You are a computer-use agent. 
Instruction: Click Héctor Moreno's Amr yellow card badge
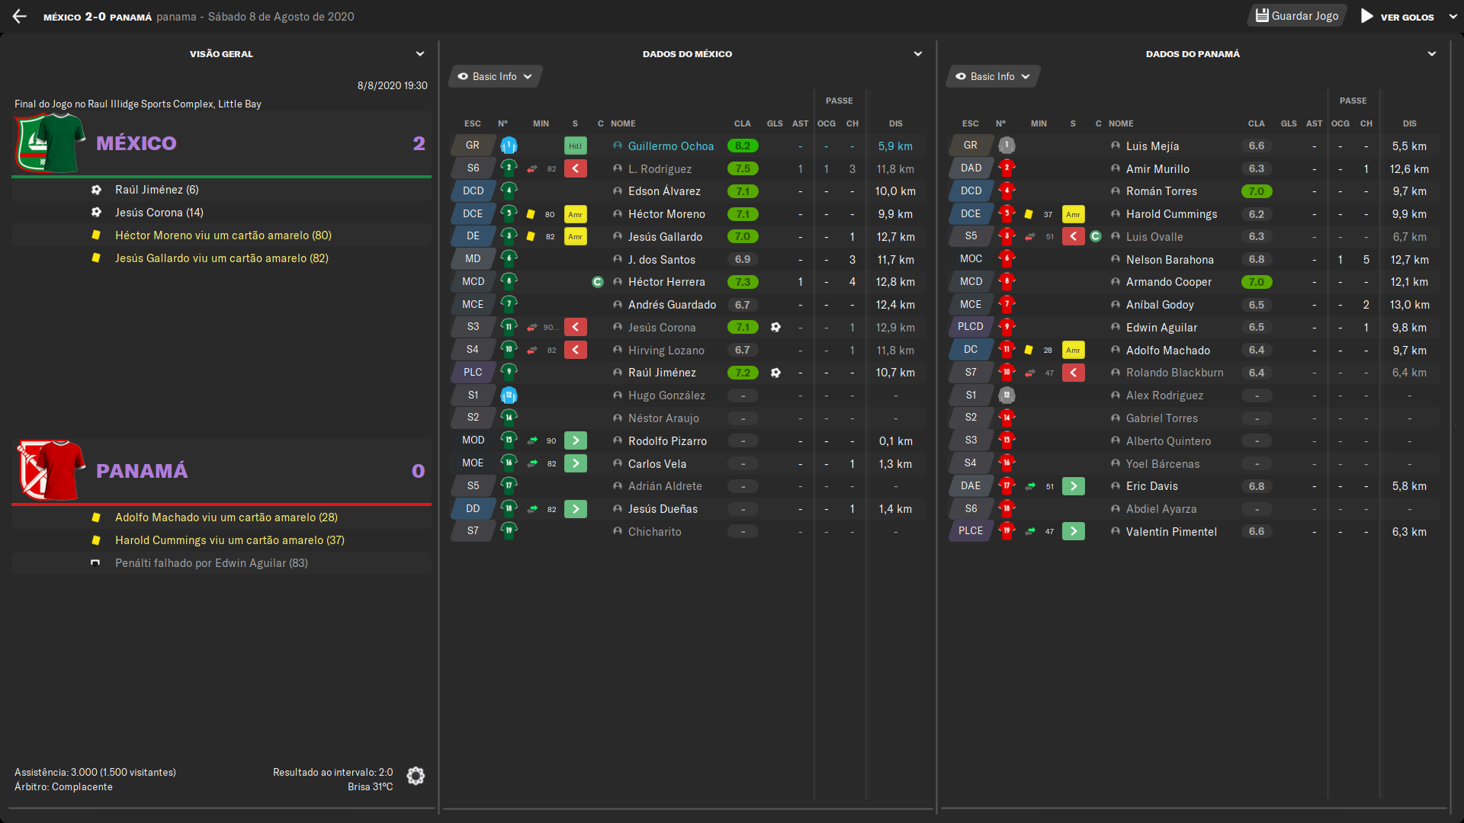tap(575, 214)
